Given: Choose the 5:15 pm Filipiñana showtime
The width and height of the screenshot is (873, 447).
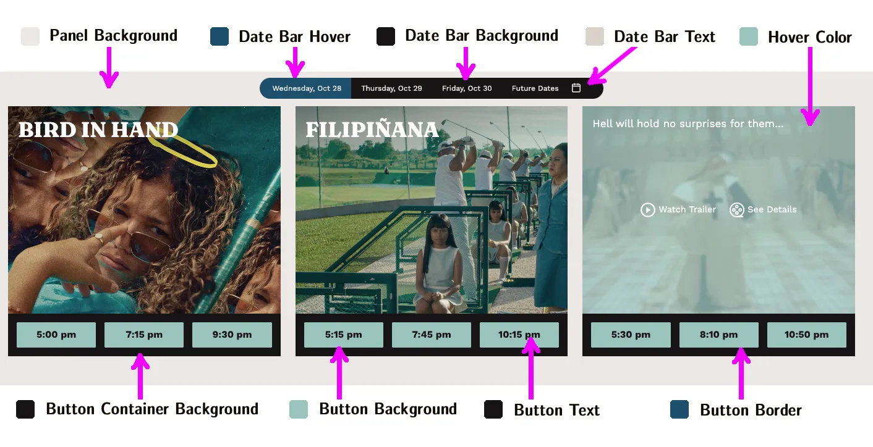Looking at the screenshot, I should click(343, 335).
